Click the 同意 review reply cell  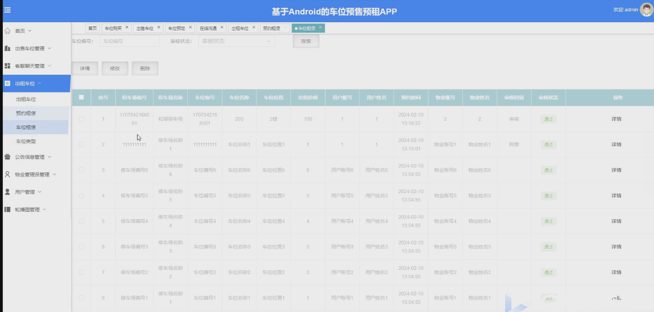[x=514, y=145]
